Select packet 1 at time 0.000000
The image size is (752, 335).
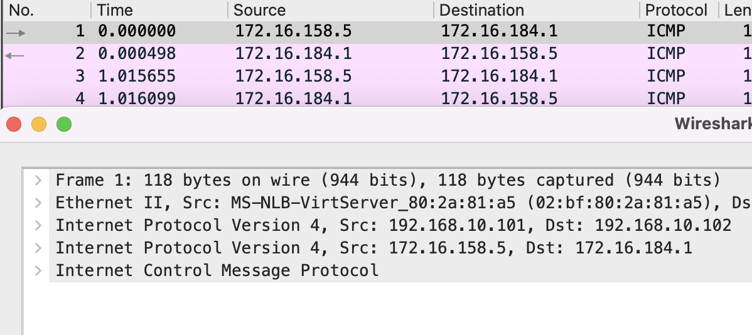pyautogui.click(x=137, y=31)
